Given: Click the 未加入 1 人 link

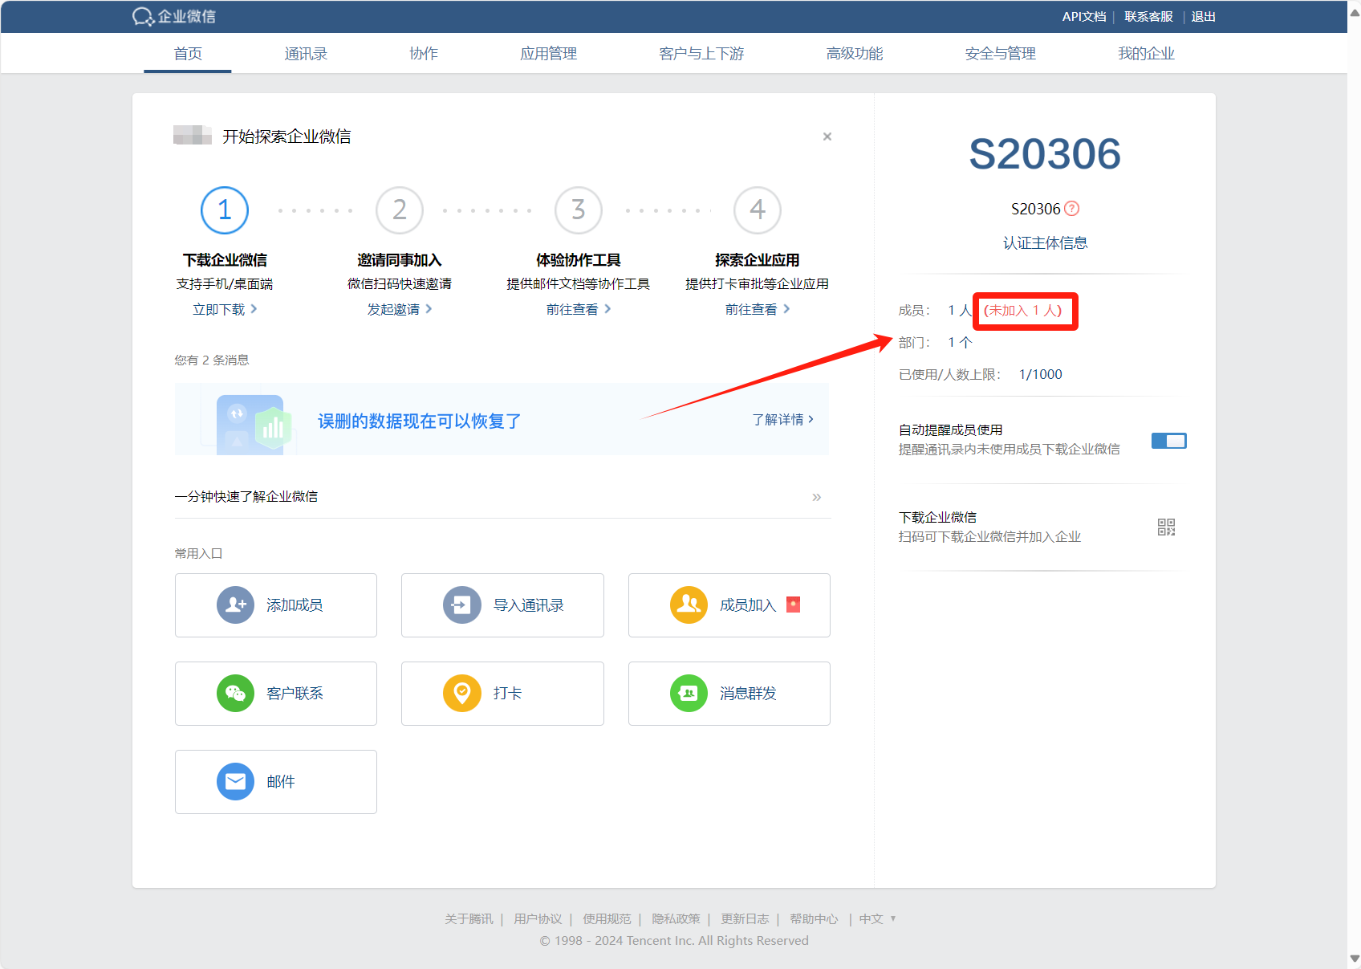Looking at the screenshot, I should tap(1022, 311).
